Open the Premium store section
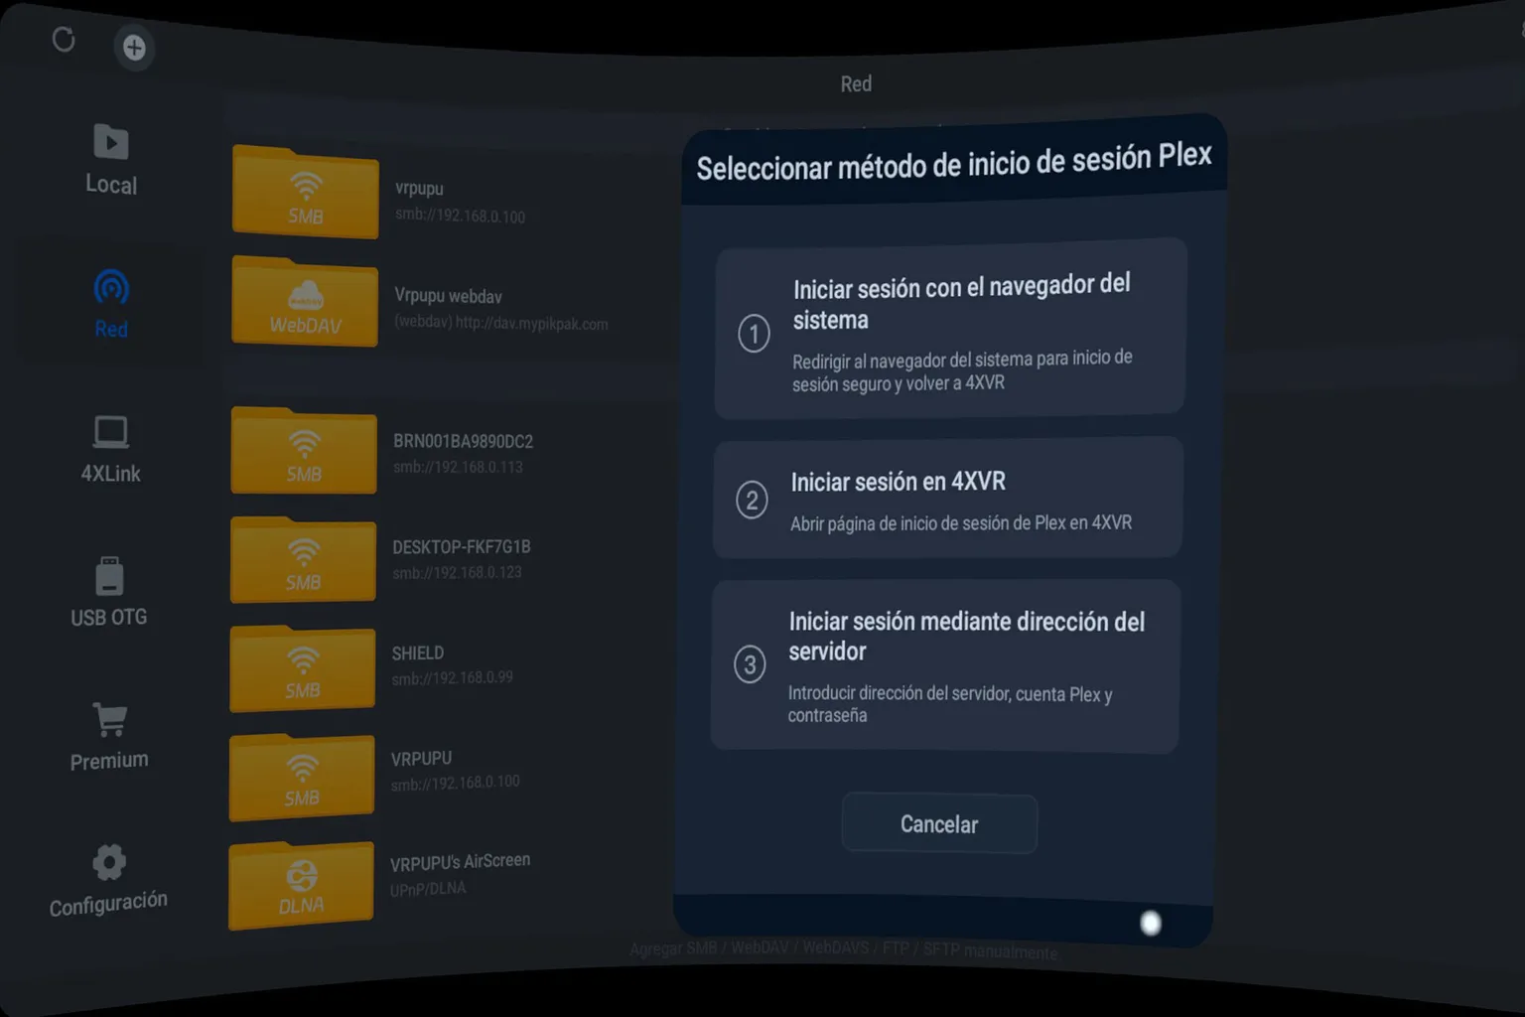Viewport: 1525px width, 1017px height. point(109,737)
